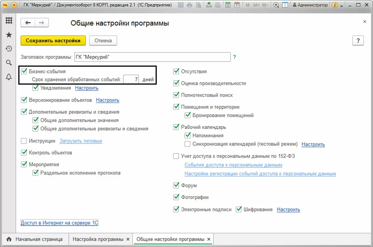
Task: Click the M- memory button
Action: pos(265,5)
